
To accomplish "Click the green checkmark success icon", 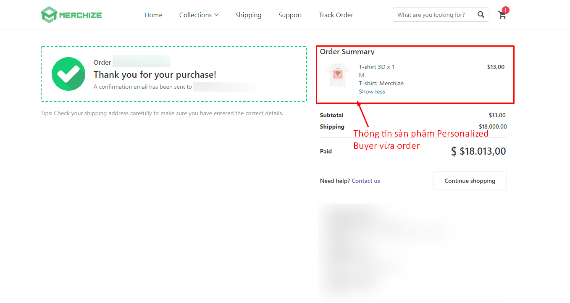I will point(68,74).
